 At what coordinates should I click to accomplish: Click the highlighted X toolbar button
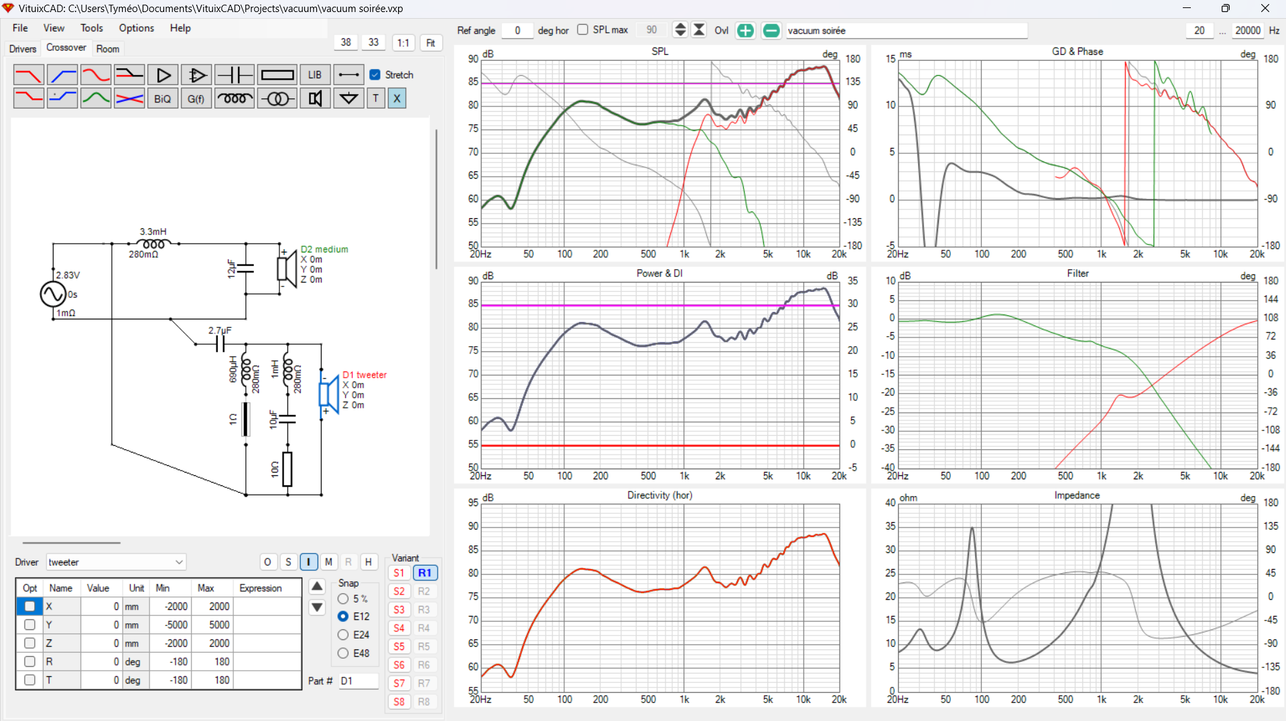coord(397,98)
